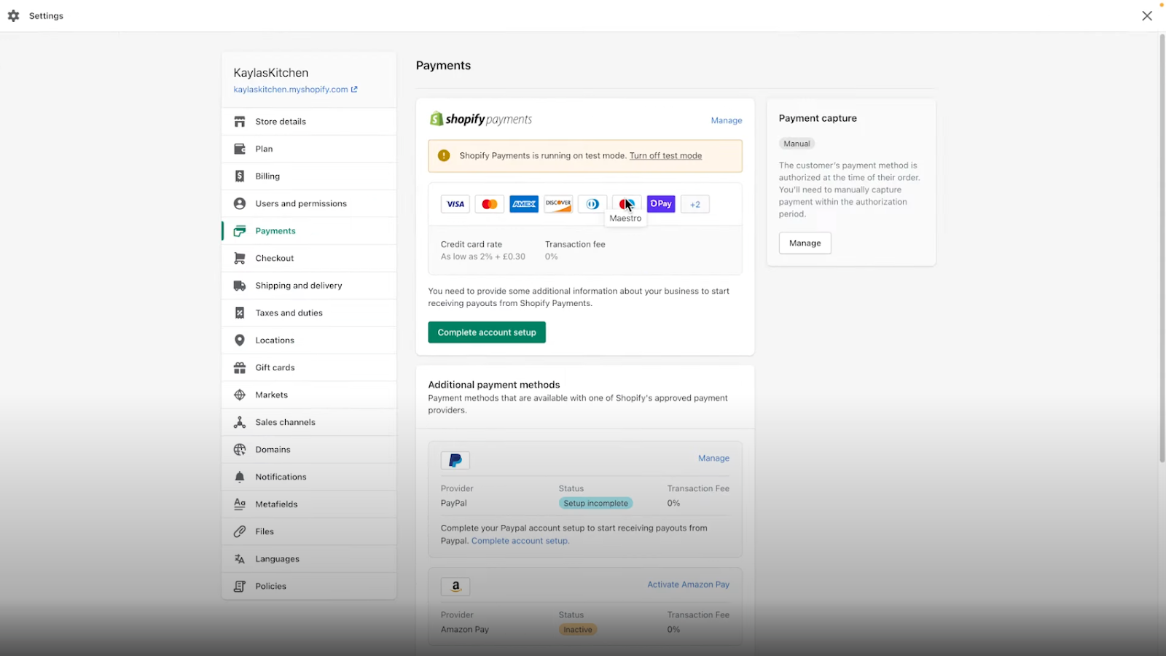Click the Policies document icon
The image size is (1166, 656).
(x=240, y=586)
